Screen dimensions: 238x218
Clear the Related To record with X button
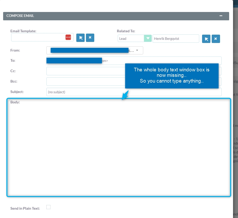(x=216, y=39)
